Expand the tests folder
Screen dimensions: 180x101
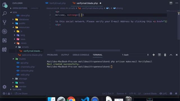tap(13, 82)
